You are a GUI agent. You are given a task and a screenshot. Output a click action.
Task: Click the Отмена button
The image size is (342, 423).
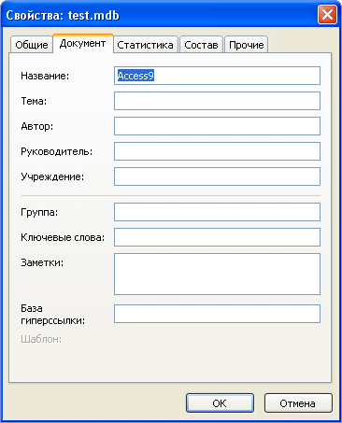coord(298,403)
